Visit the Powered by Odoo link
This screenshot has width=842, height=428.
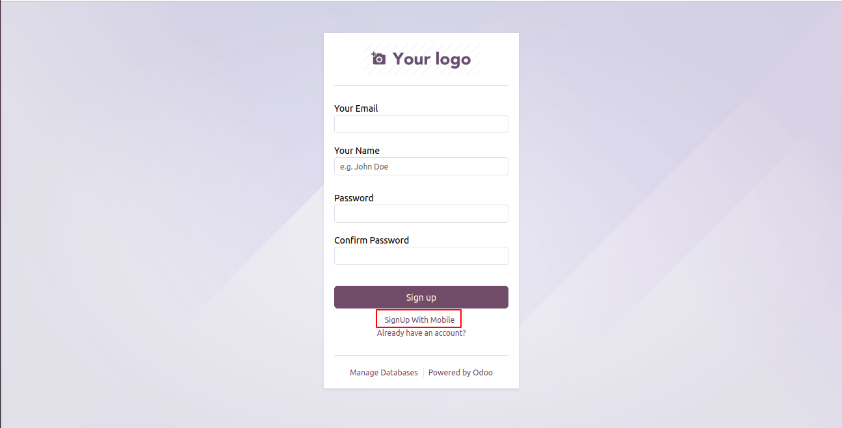460,373
